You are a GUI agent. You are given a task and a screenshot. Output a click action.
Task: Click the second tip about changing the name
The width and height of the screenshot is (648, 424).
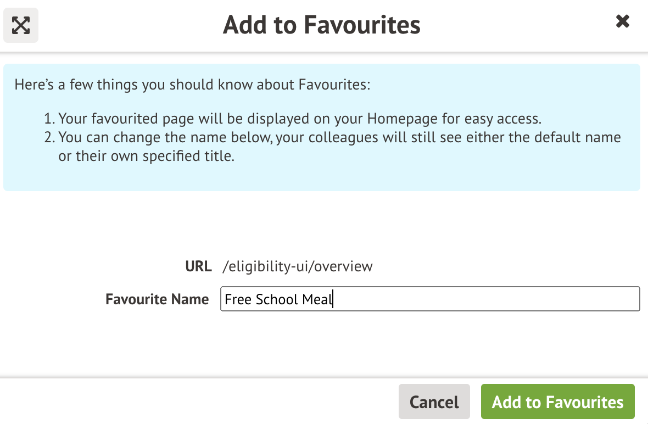tap(339, 137)
